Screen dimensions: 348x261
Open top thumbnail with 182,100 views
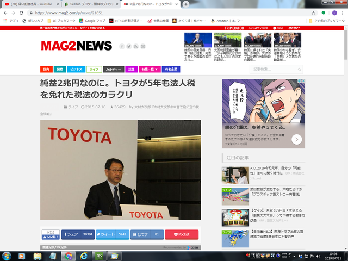pos(258,40)
